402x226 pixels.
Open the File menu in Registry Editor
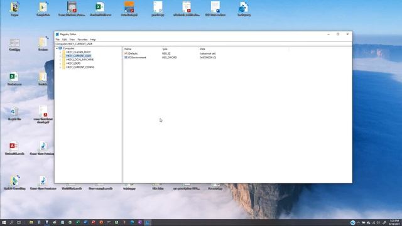click(x=57, y=40)
